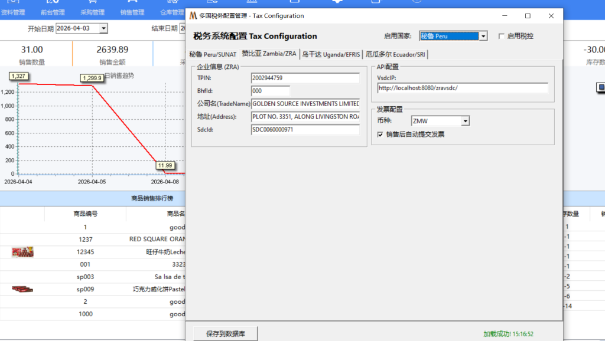Uncheck 销售后自动提交发票 auto-submit invoice option

tap(380, 134)
